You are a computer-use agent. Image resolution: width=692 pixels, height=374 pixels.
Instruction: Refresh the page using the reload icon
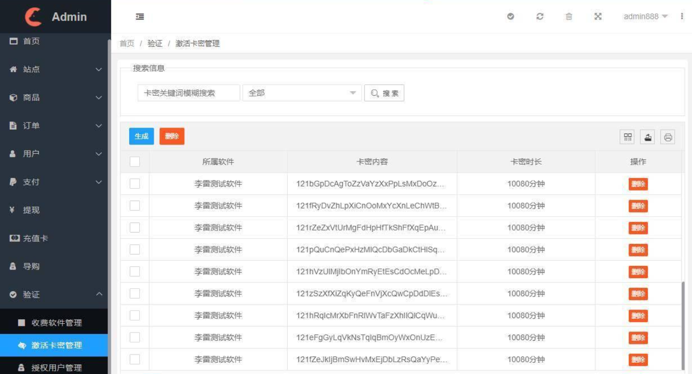pyautogui.click(x=540, y=16)
